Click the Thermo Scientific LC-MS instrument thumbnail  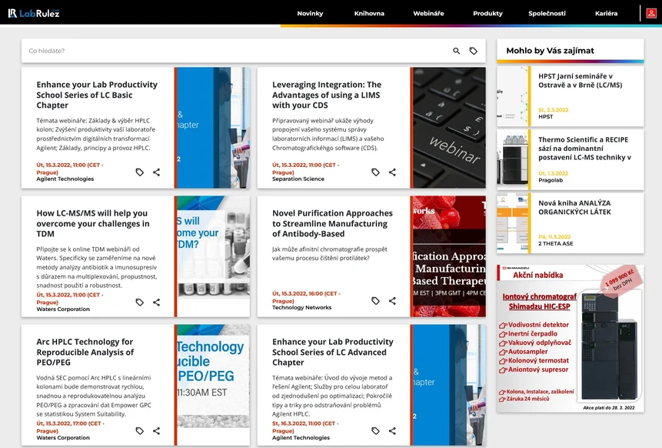click(x=513, y=159)
